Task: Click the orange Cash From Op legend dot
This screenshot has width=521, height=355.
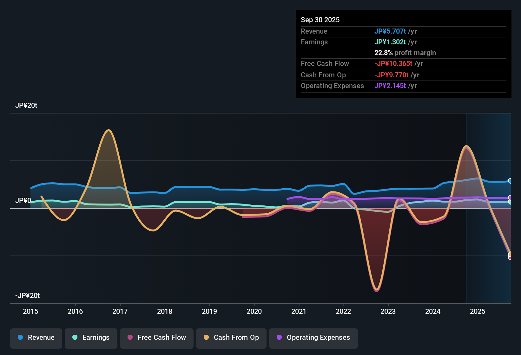Action: coord(206,338)
